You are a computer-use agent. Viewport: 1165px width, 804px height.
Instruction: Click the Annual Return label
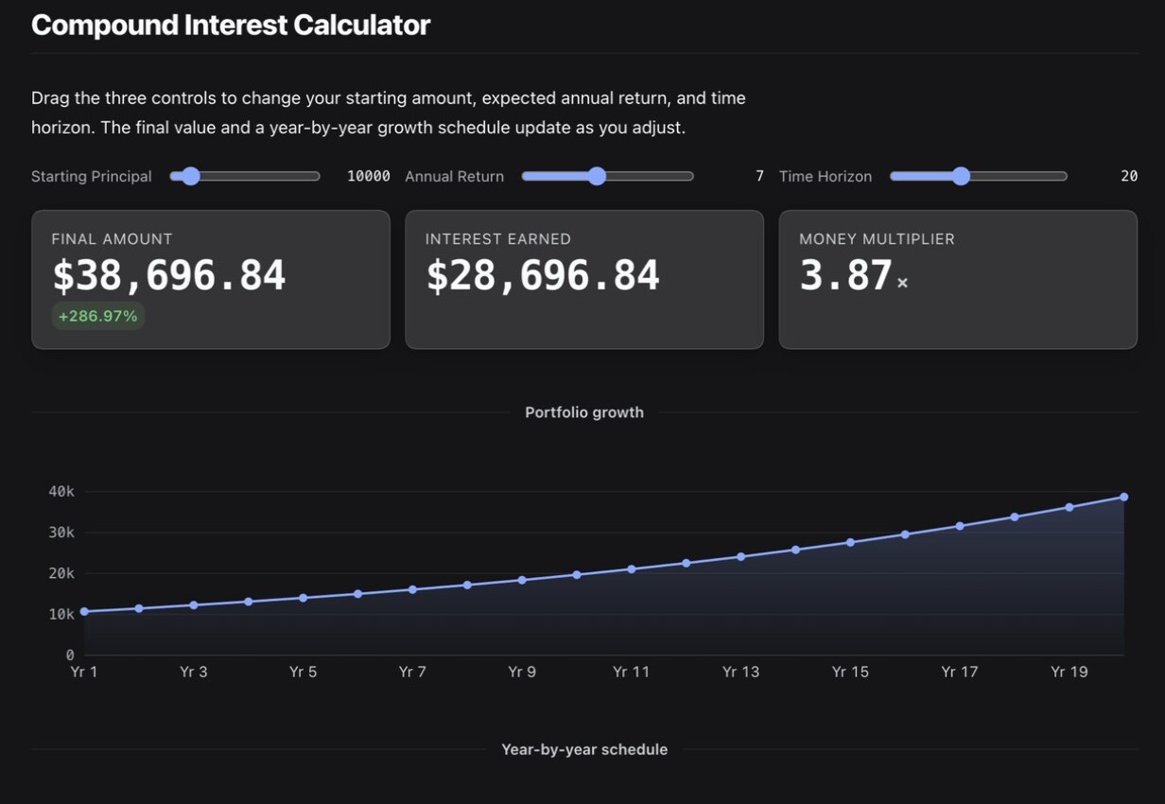pyautogui.click(x=455, y=176)
